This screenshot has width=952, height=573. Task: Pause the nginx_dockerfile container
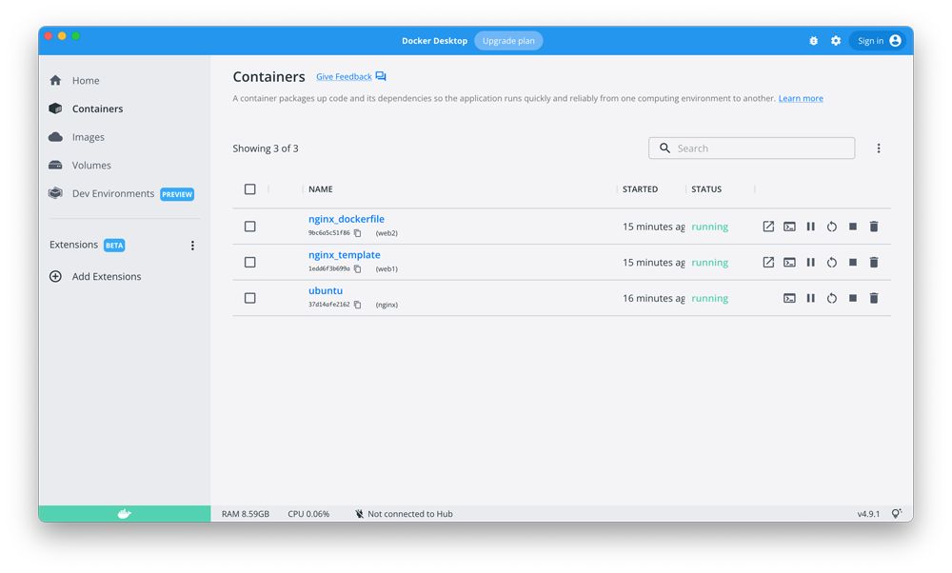coord(810,227)
